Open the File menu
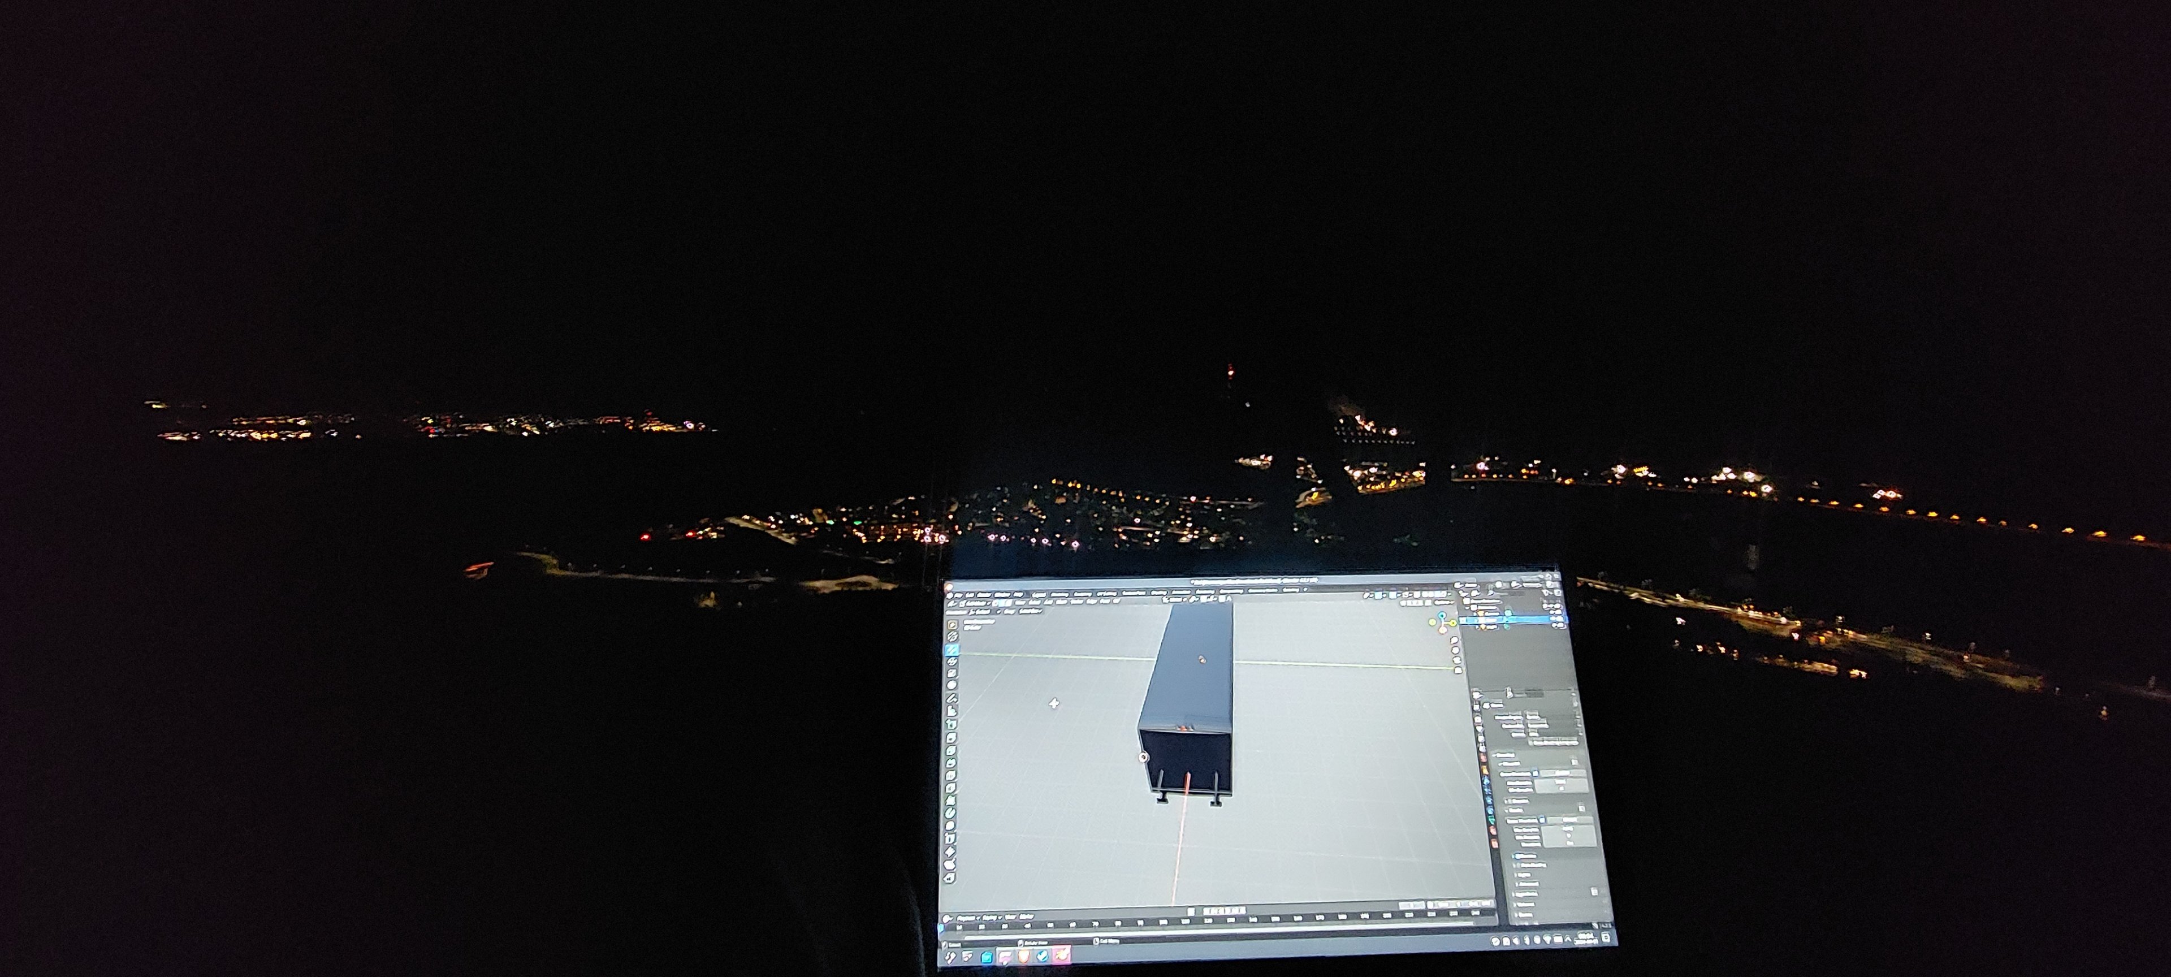2171x977 pixels. point(959,596)
